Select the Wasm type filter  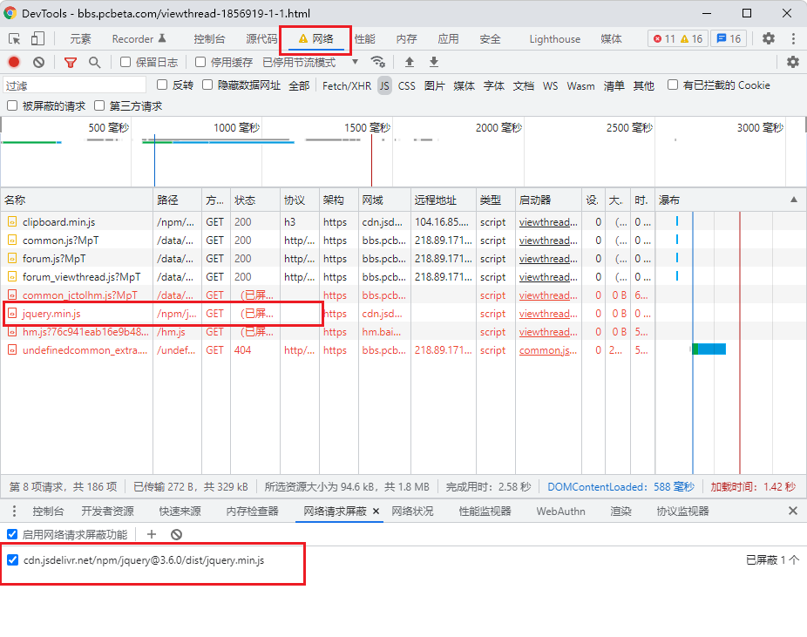click(580, 85)
